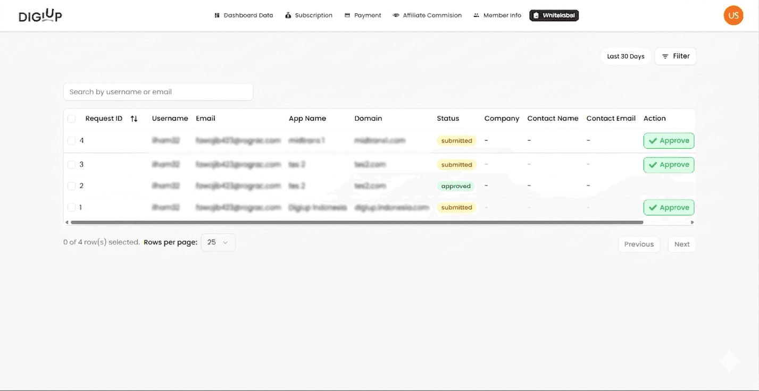Click the table horizontal scrollbar thumb
The image size is (759, 391).
[x=357, y=222]
